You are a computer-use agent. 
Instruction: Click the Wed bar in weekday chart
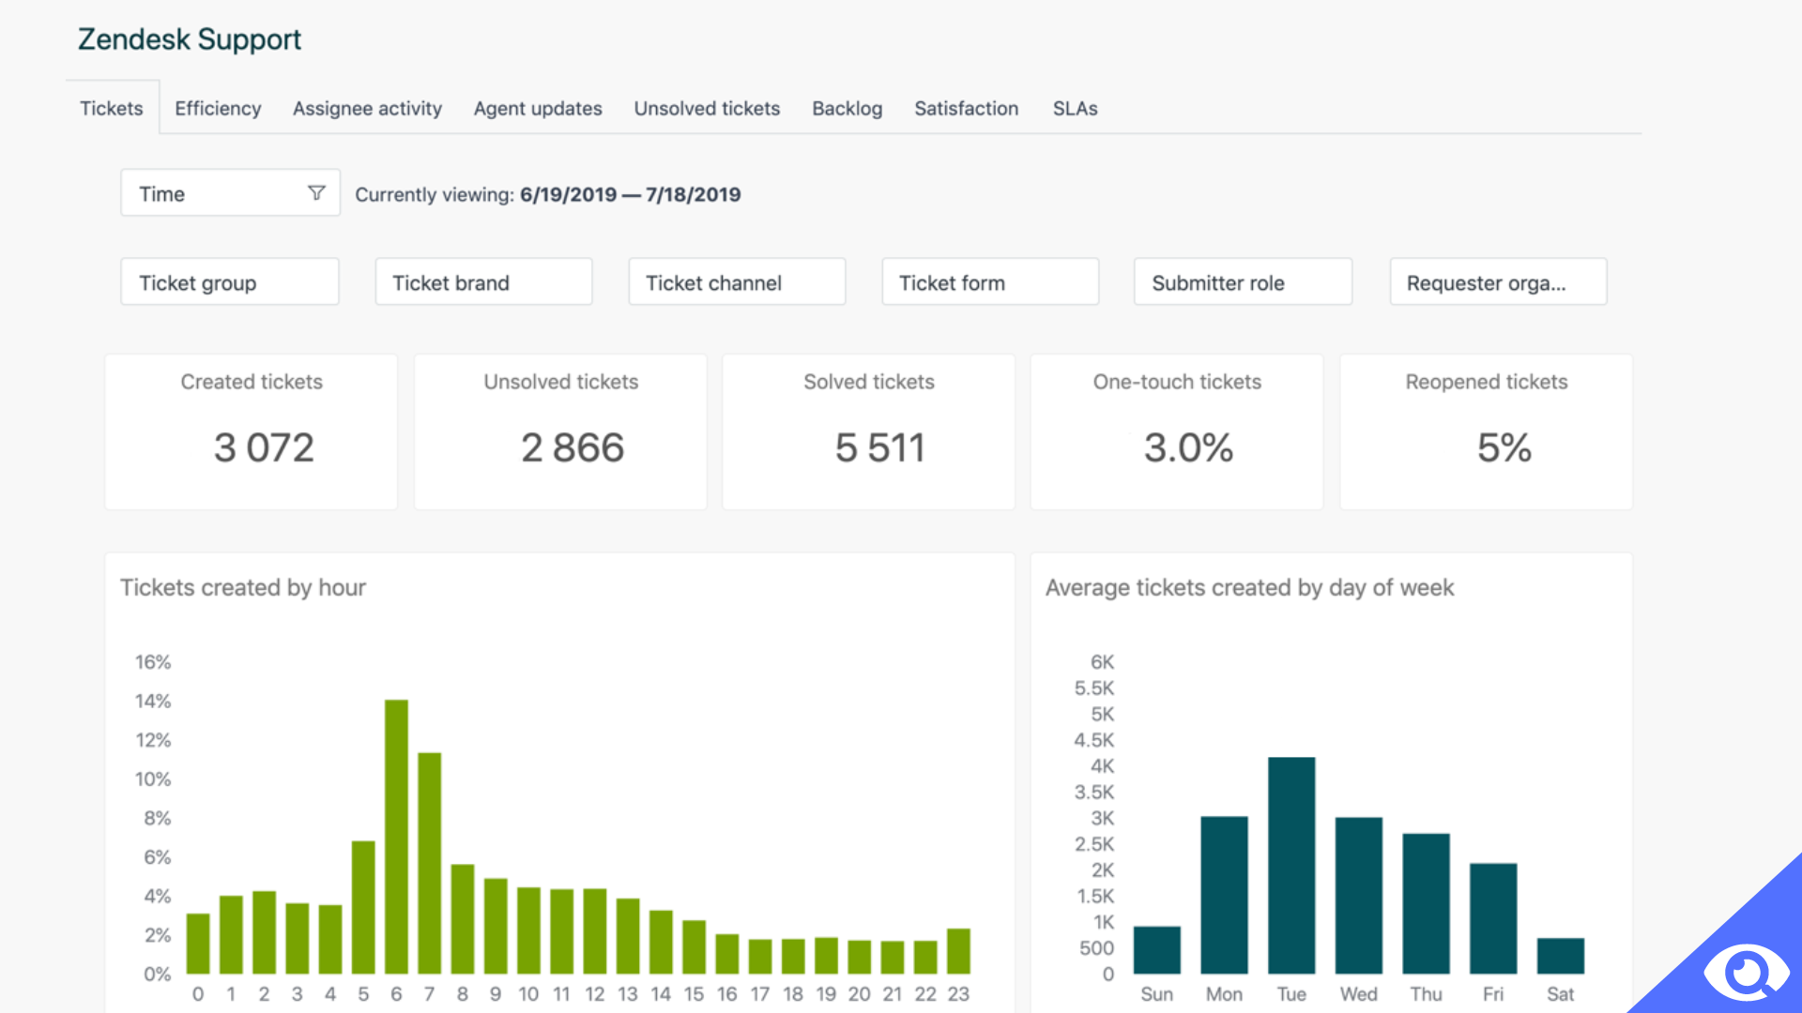pos(1359,896)
